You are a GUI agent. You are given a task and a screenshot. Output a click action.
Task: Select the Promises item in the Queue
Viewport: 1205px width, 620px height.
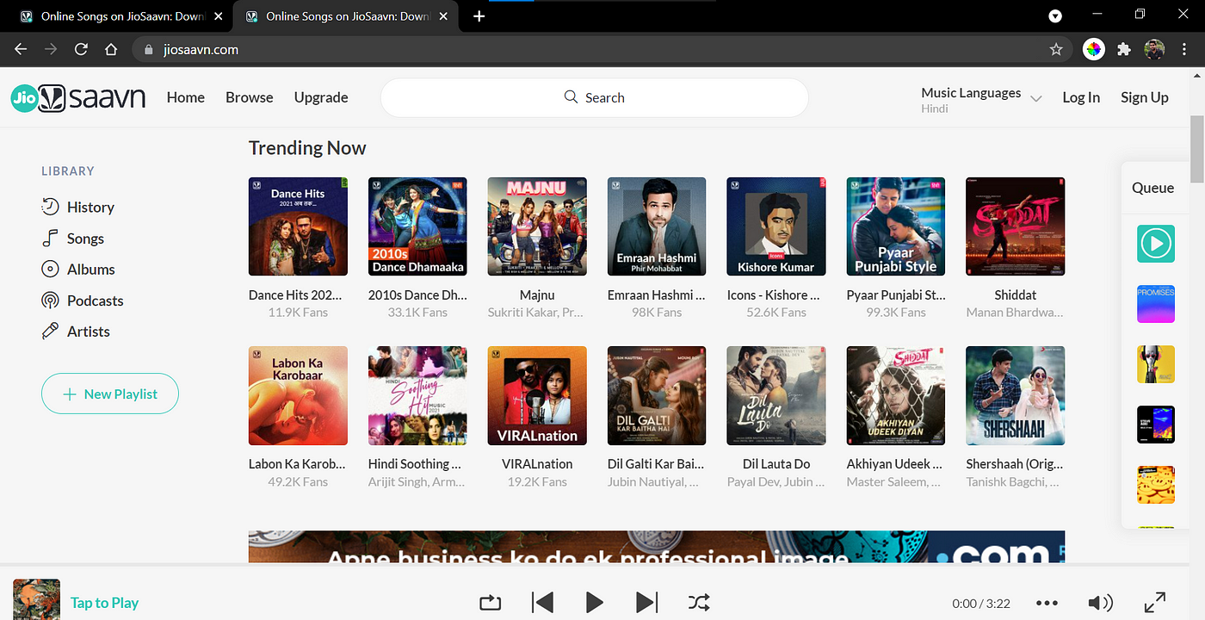coord(1155,304)
